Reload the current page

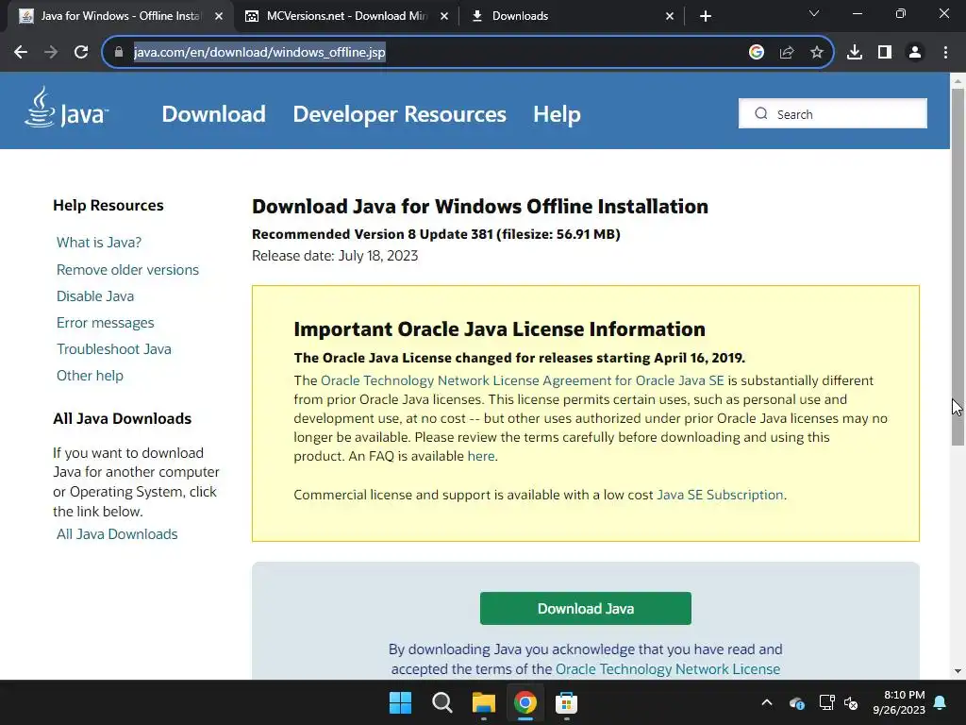[81, 53]
